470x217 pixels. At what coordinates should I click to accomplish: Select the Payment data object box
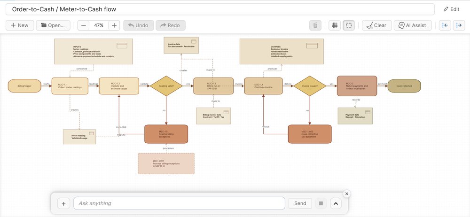click(355, 116)
